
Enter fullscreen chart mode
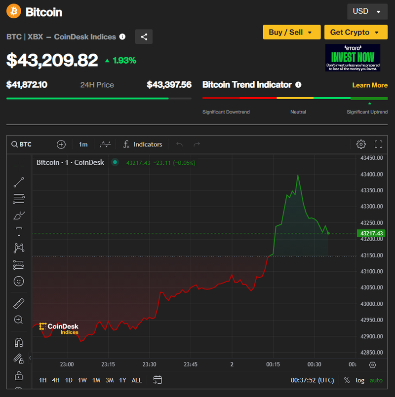[379, 144]
